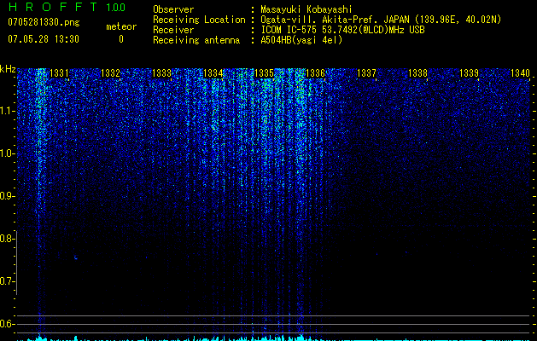Click the Ogata-vill. Akita-Pref. JAPAN location text
The image size is (537, 341).
(381, 20)
